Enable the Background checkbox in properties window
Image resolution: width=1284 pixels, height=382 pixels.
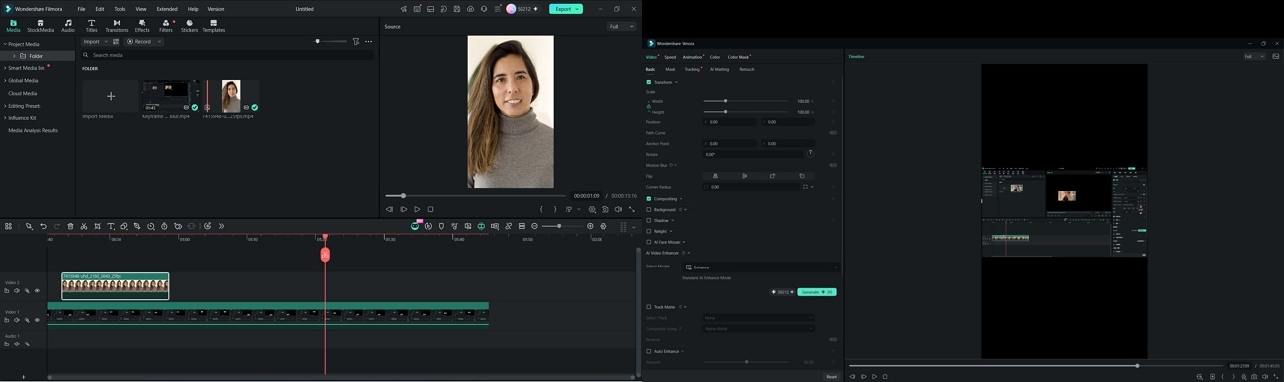point(649,210)
